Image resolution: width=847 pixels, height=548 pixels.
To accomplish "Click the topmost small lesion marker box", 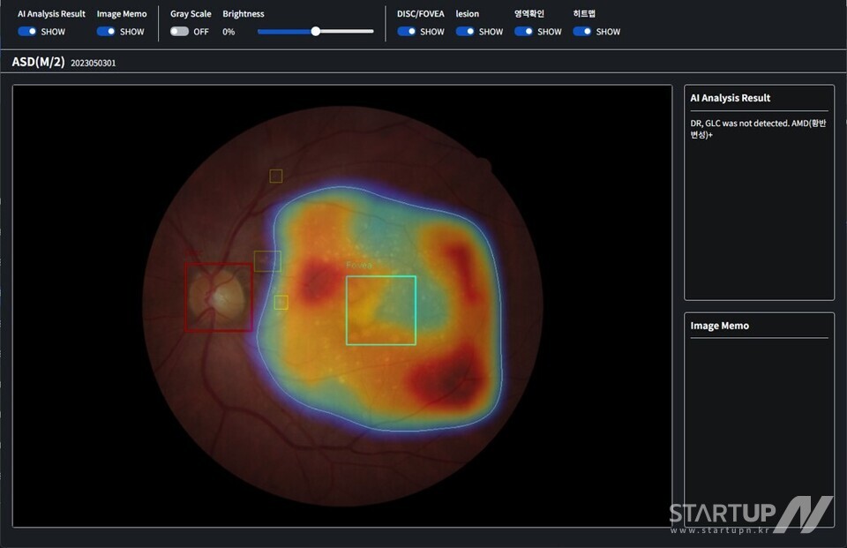I will click(x=276, y=176).
